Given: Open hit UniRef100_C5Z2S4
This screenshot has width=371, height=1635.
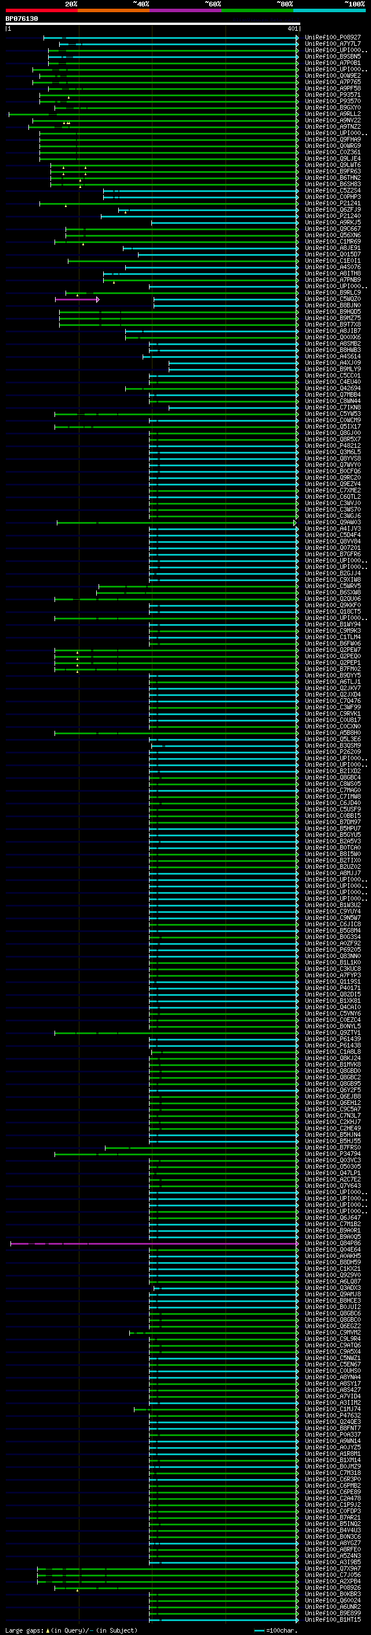Looking at the screenshot, I should click(x=332, y=190).
